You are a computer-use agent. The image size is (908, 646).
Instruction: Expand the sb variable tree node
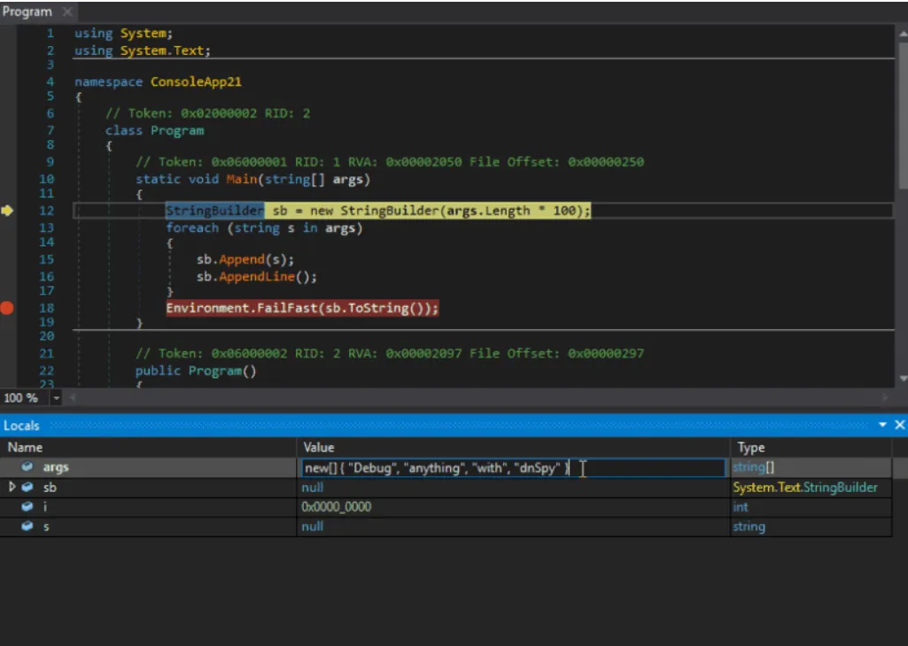pyautogui.click(x=12, y=488)
